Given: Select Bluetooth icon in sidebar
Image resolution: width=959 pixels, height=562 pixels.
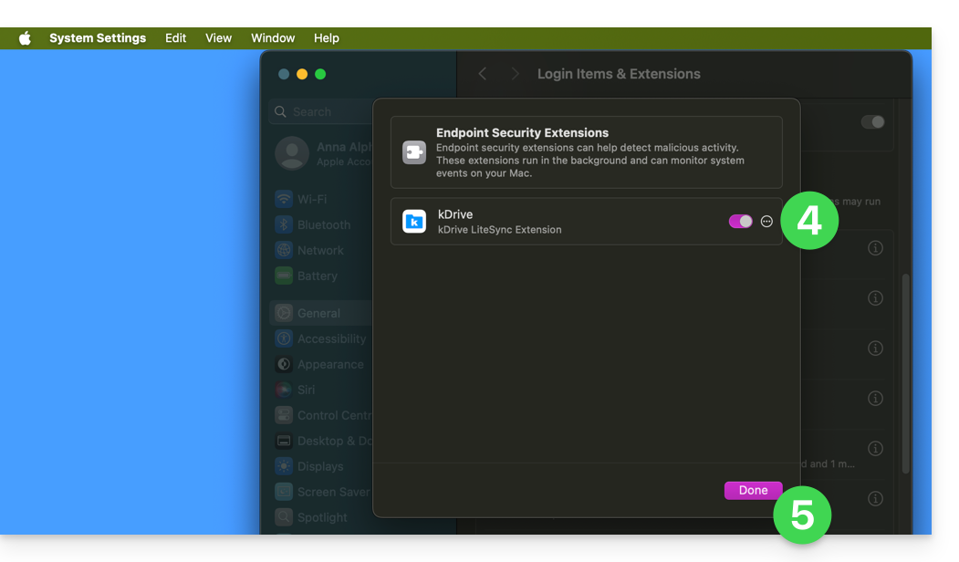Looking at the screenshot, I should pyautogui.click(x=284, y=224).
